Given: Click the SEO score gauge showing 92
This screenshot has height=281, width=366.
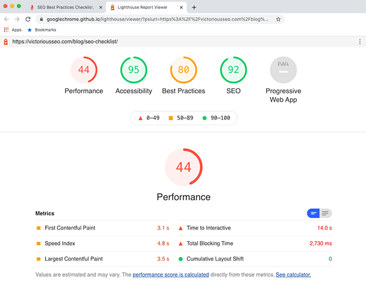Looking at the screenshot, I should (x=233, y=70).
